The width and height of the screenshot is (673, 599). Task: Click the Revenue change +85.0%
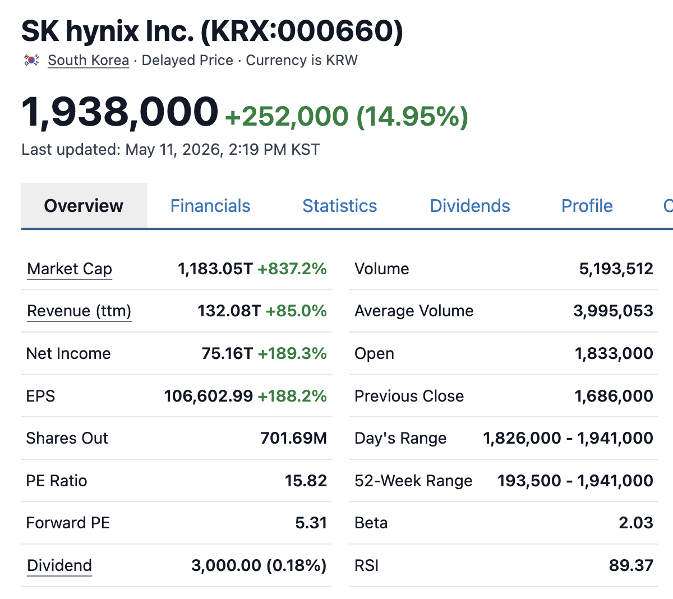[x=296, y=311]
